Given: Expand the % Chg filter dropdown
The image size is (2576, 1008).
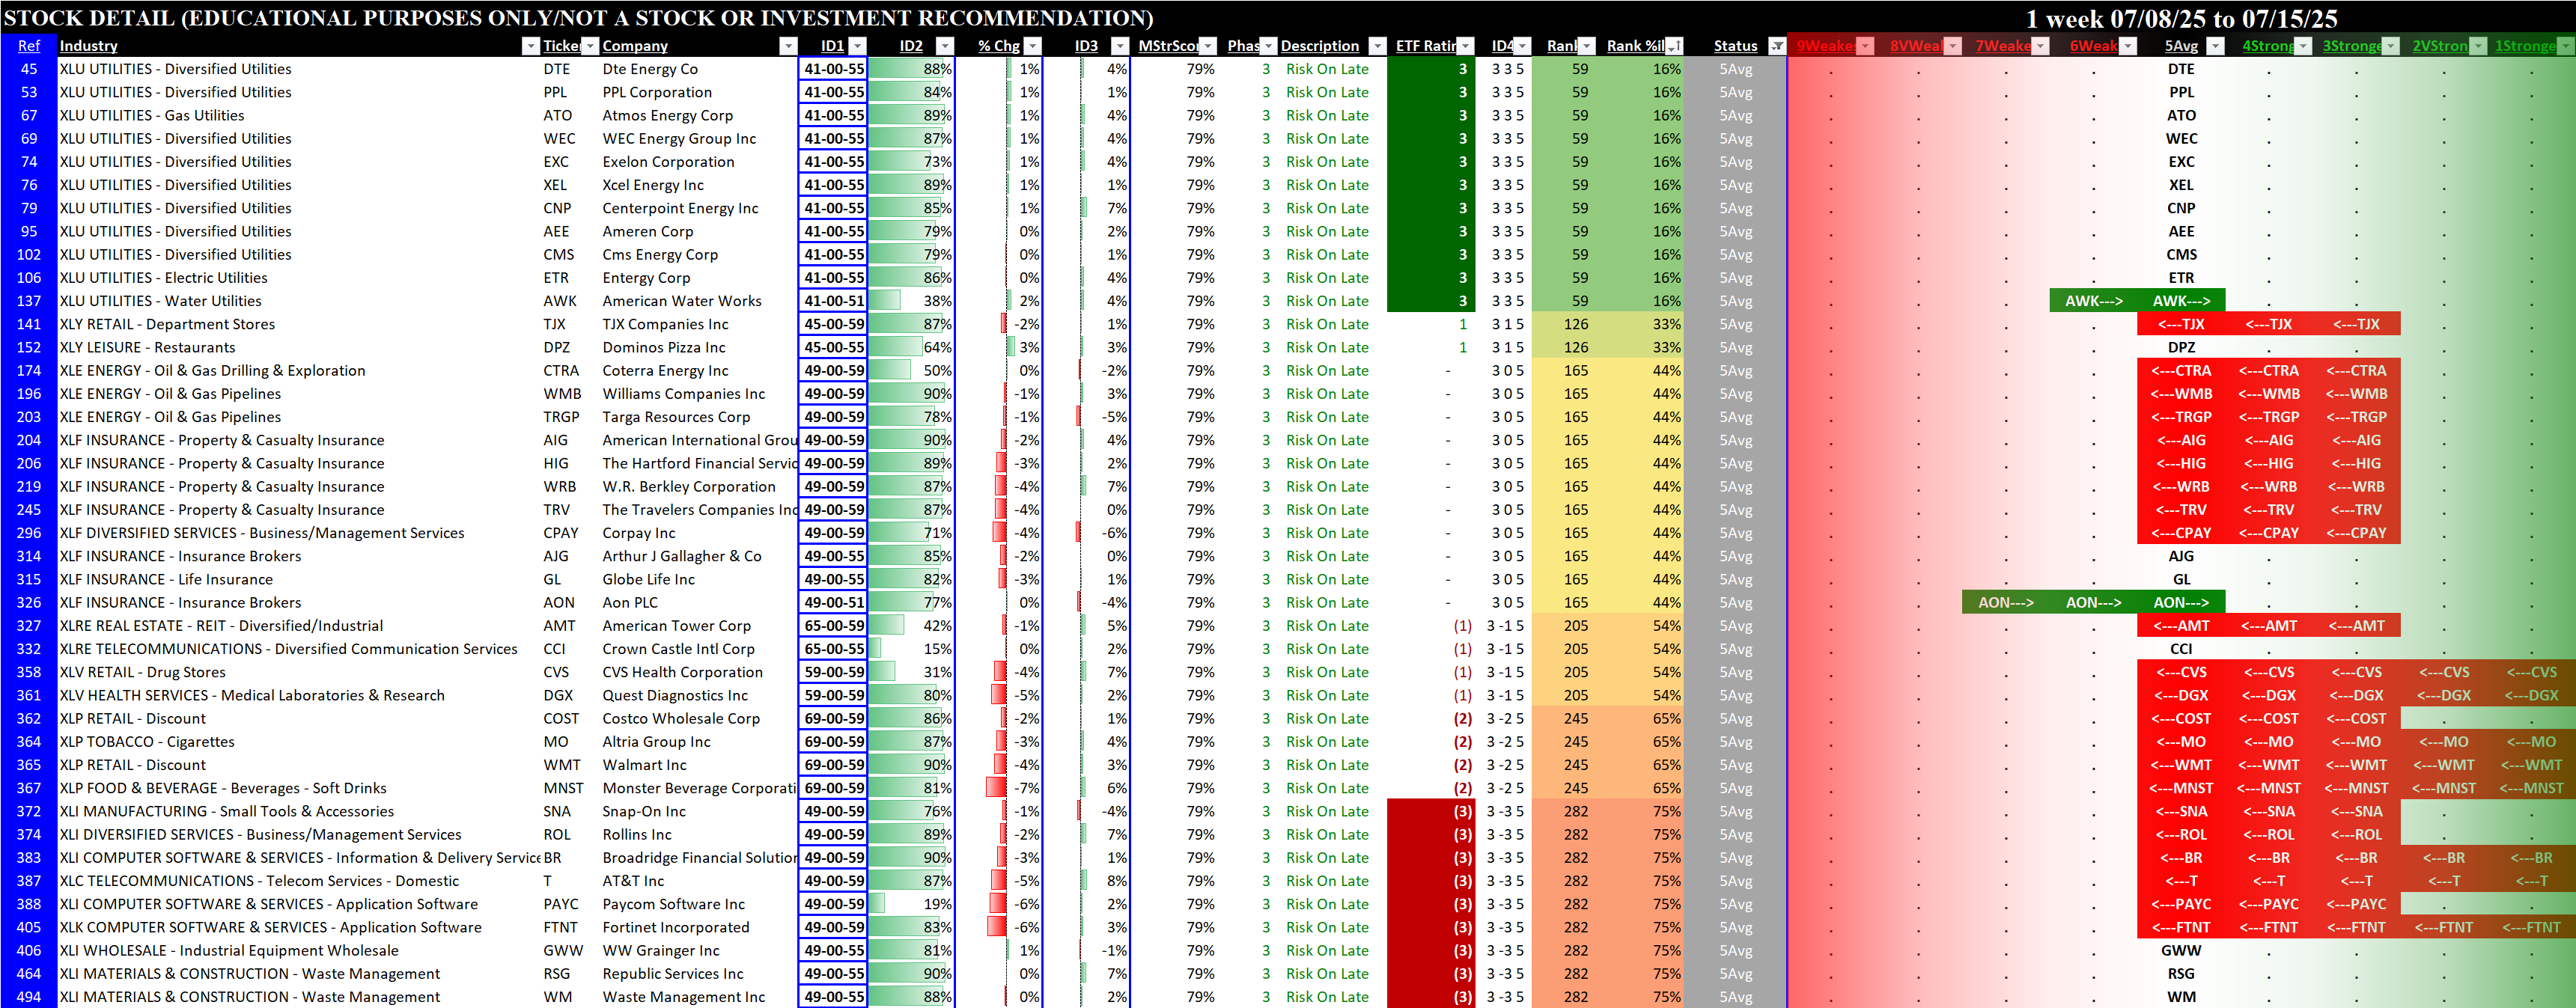Looking at the screenshot, I should pyautogui.click(x=1033, y=46).
